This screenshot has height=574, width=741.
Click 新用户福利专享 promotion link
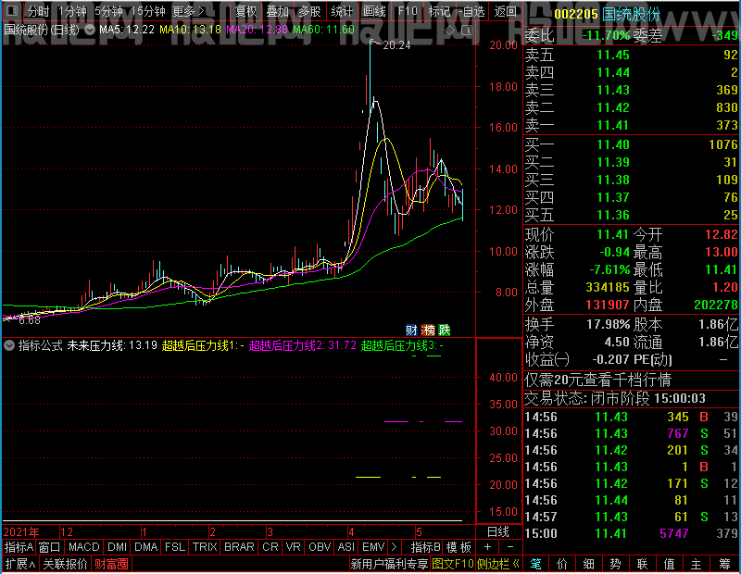(x=389, y=564)
